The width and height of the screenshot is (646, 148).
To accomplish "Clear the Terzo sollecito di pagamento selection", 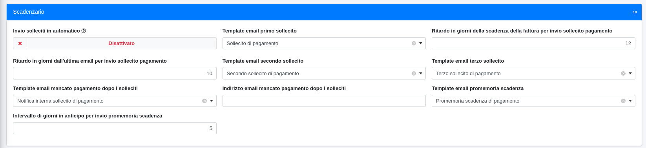I will pos(623,74).
